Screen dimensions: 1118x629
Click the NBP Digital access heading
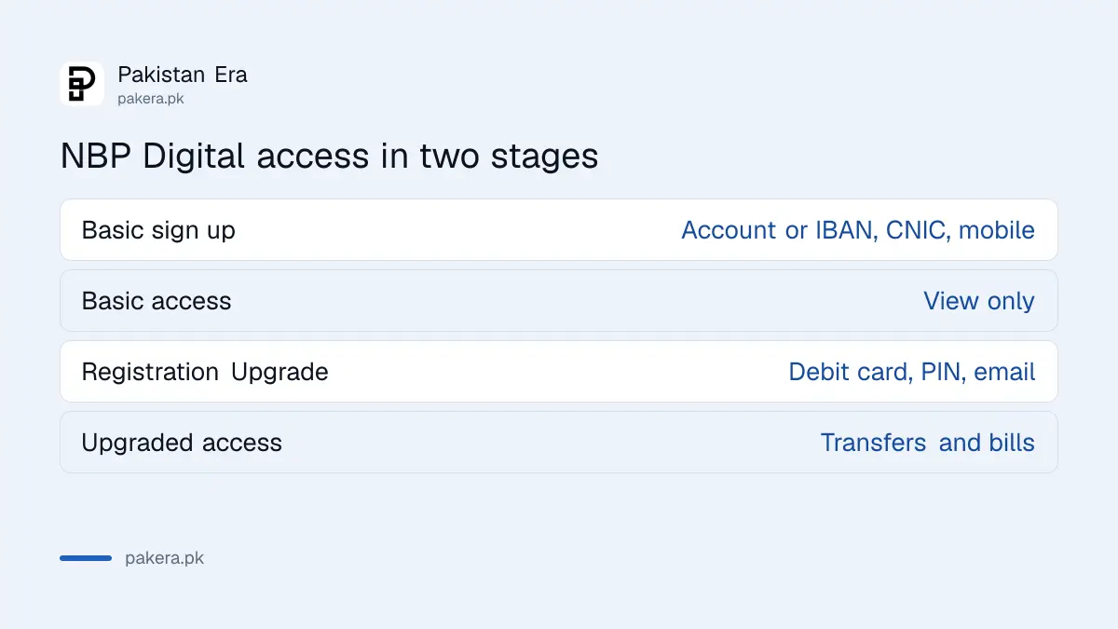click(x=329, y=156)
